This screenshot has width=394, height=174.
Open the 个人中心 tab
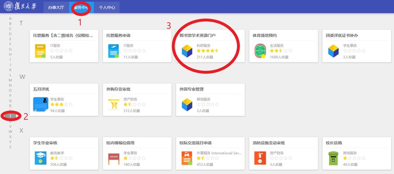click(x=107, y=7)
